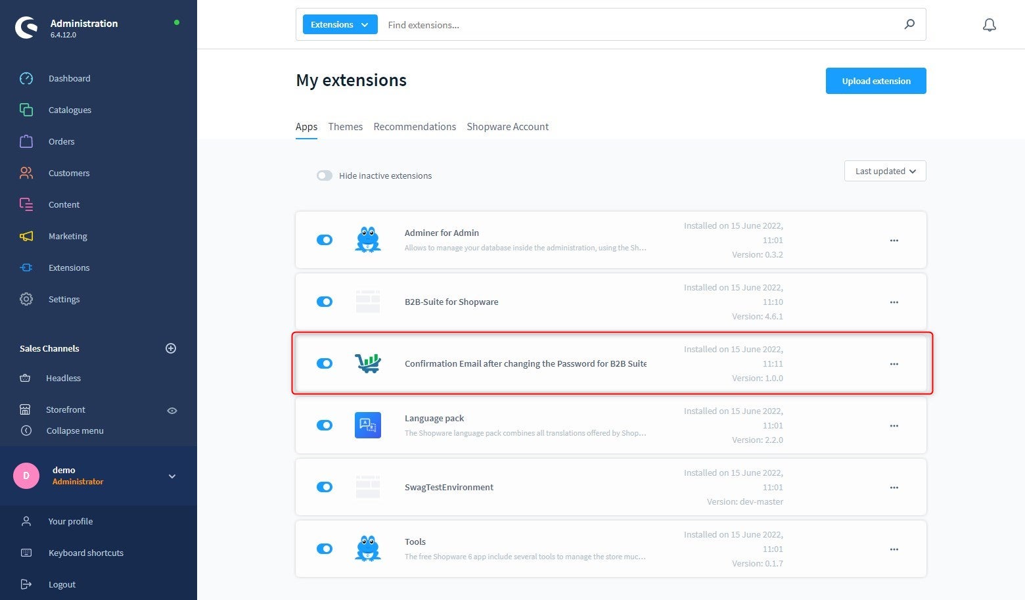
Task: Open Storefront sales channel
Action: 65,409
